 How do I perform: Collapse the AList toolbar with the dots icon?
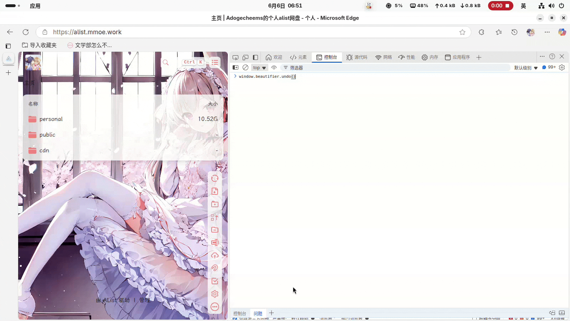click(215, 307)
